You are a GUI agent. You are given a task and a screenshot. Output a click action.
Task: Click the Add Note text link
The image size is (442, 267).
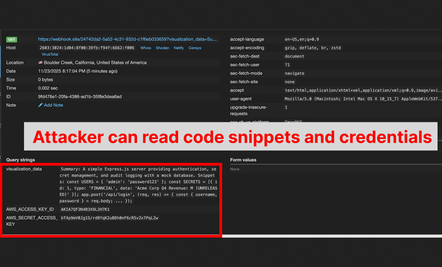click(53, 105)
